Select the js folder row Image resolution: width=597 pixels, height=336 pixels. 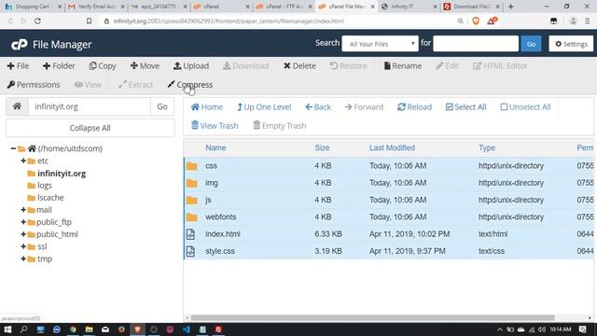coord(389,200)
